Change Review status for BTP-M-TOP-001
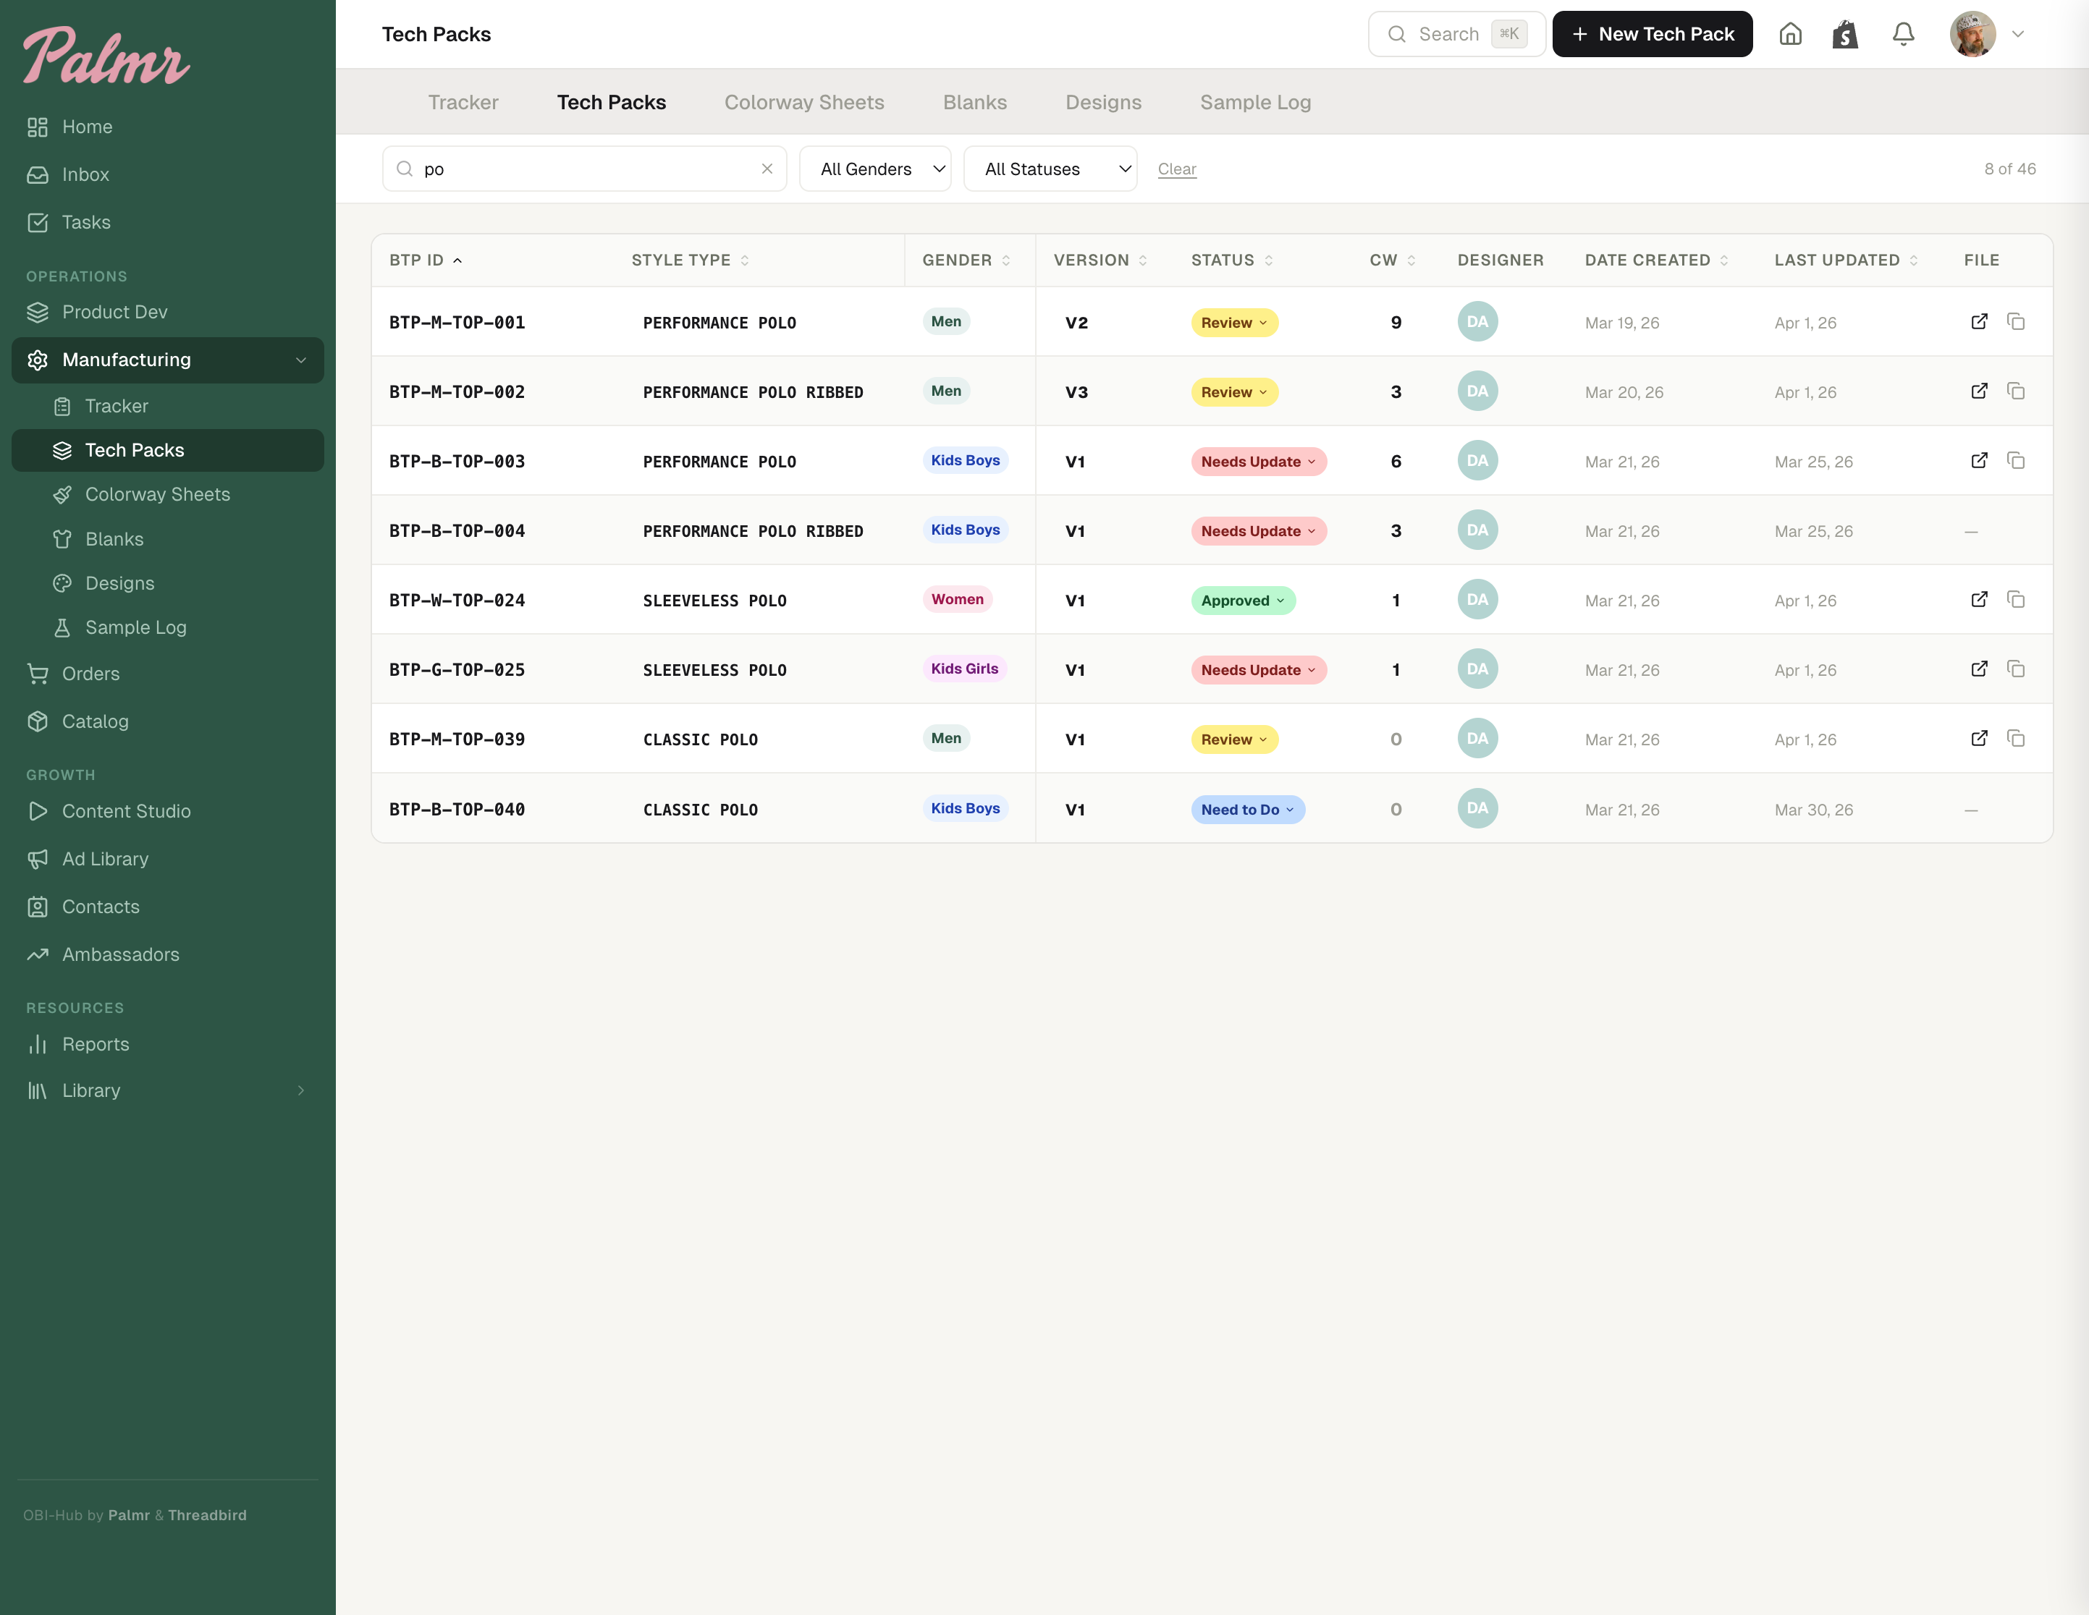This screenshot has height=1615, width=2089. (1234, 322)
